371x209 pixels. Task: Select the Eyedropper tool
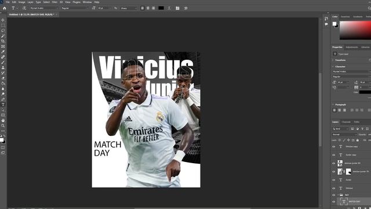(3, 52)
